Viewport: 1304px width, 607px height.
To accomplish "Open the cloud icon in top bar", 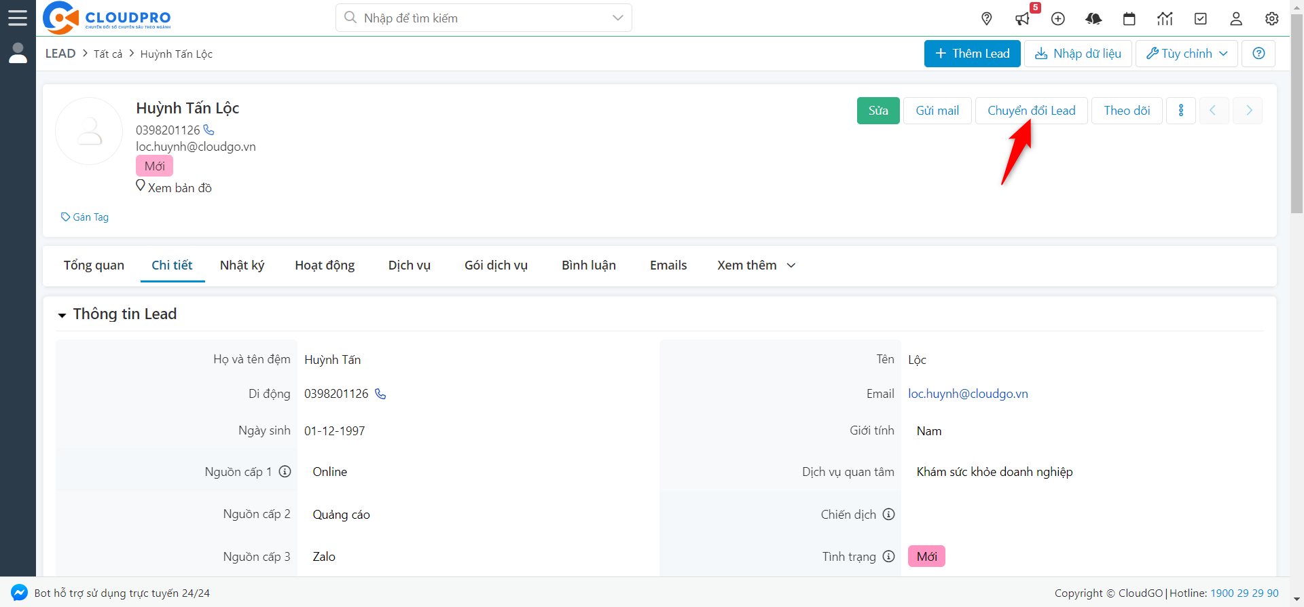I will click(x=1093, y=18).
